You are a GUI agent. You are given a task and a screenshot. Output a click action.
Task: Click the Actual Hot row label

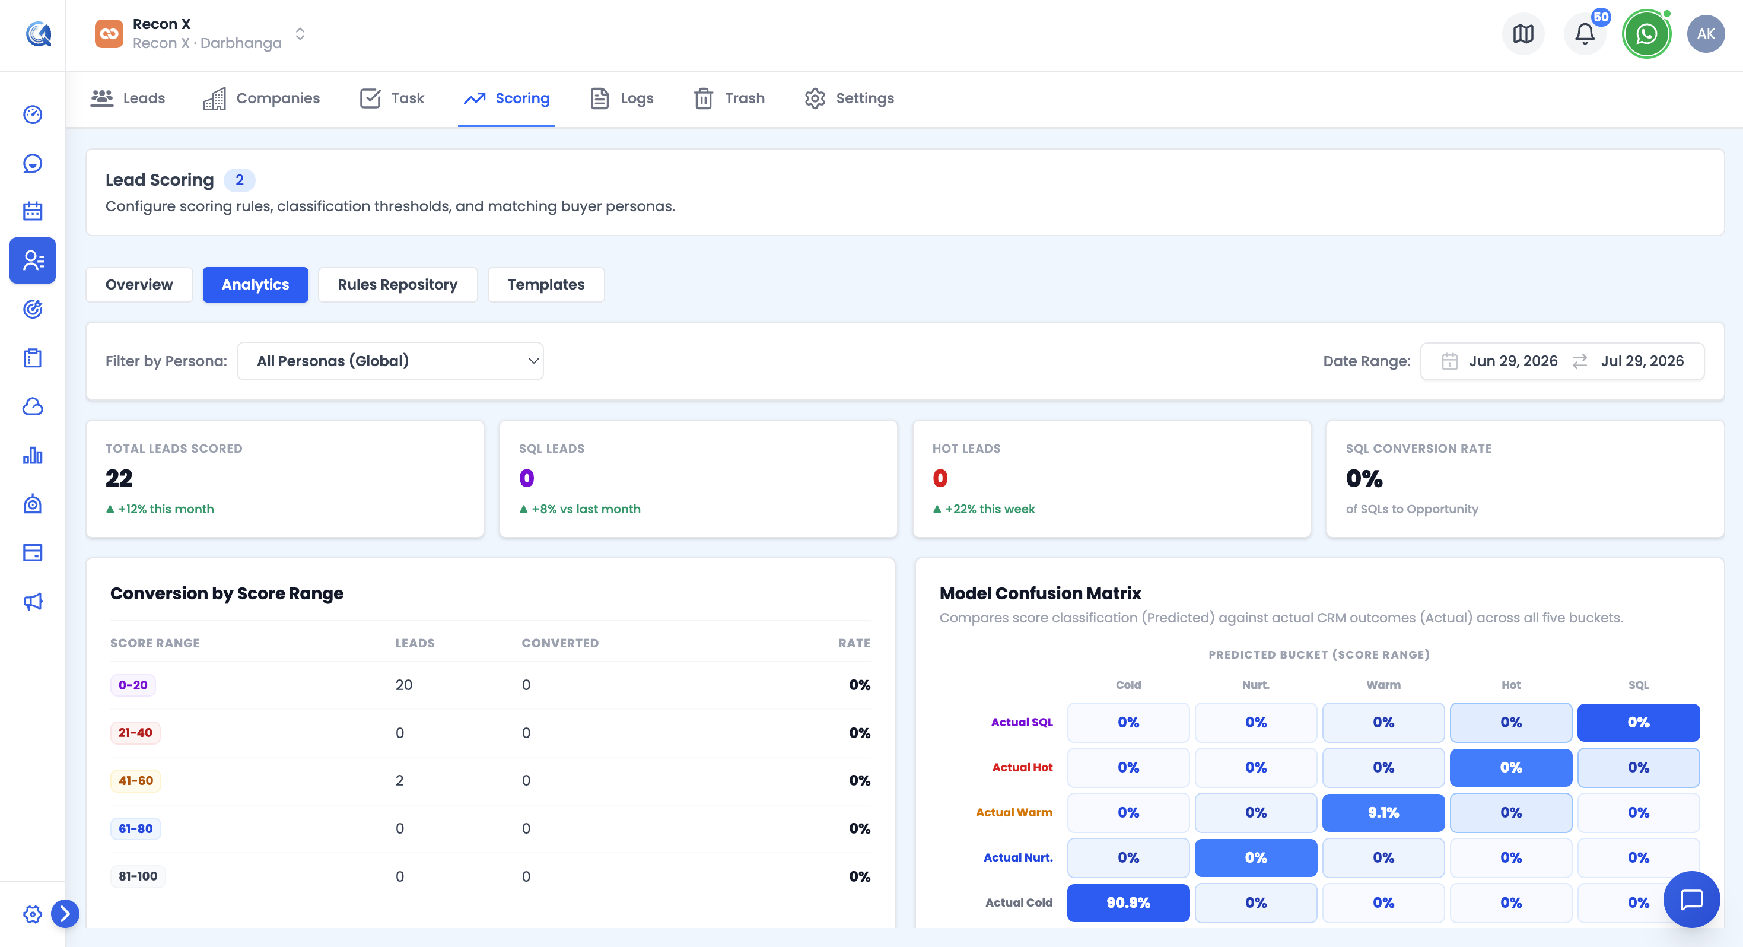[1022, 767]
